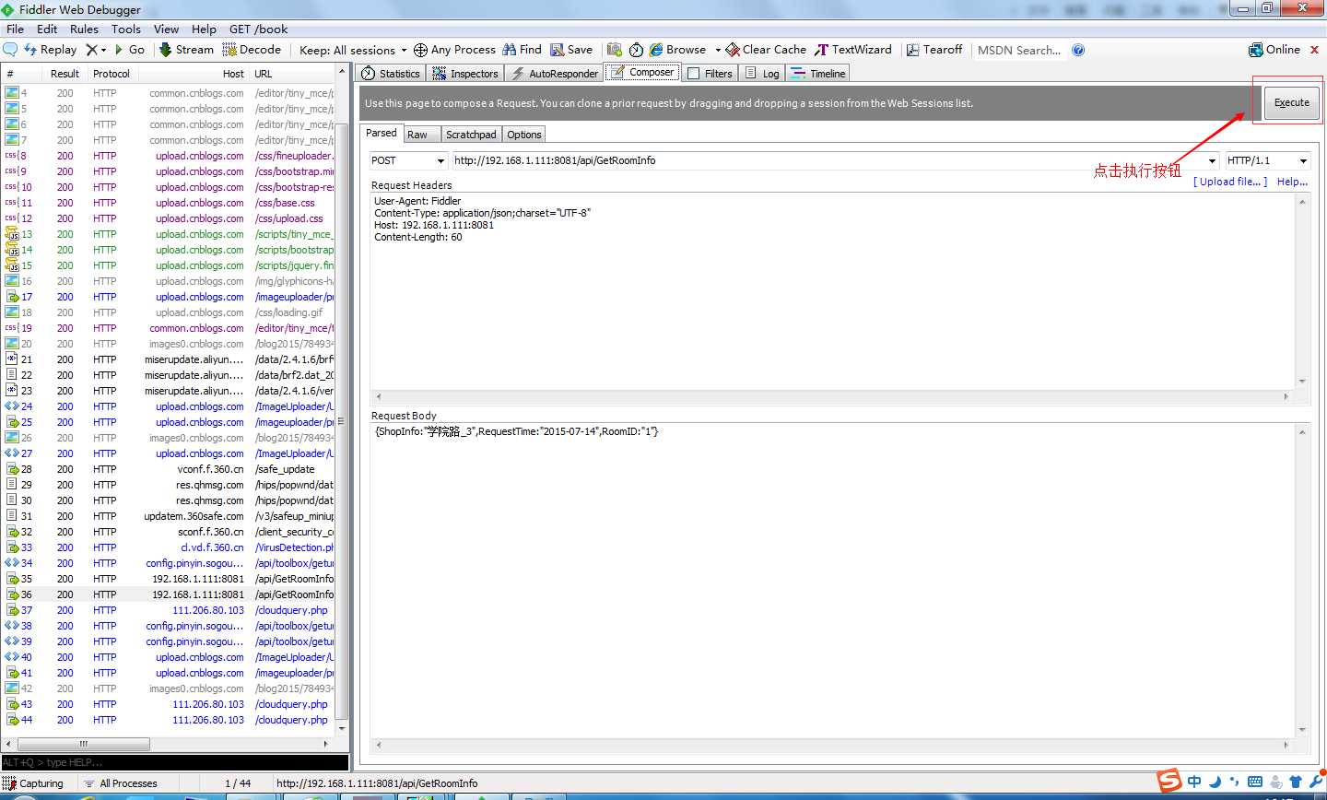1327x800 pixels.
Task: Switch to the Filters tab
Action: [710, 74]
